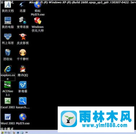Launch Windows 优化大师 shortcut
Screen dimensions: 136x134
point(38,24)
